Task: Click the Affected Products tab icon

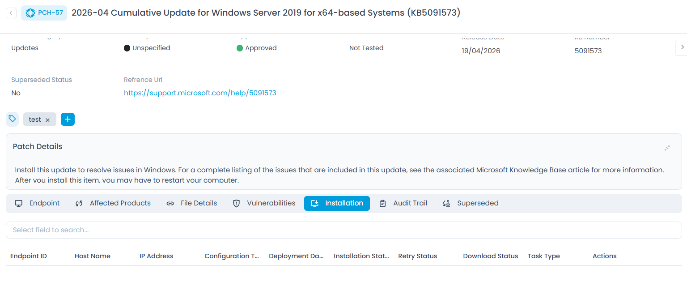Action: point(79,204)
